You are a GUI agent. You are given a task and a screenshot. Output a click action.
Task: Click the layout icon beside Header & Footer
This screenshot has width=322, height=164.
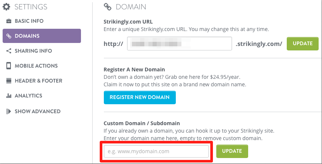click(9, 81)
